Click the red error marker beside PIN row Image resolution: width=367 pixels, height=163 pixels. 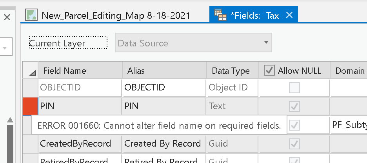point(31,106)
